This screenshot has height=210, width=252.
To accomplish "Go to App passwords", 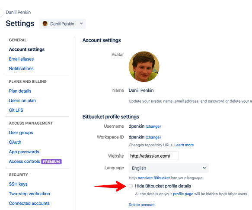I will 24,152.
